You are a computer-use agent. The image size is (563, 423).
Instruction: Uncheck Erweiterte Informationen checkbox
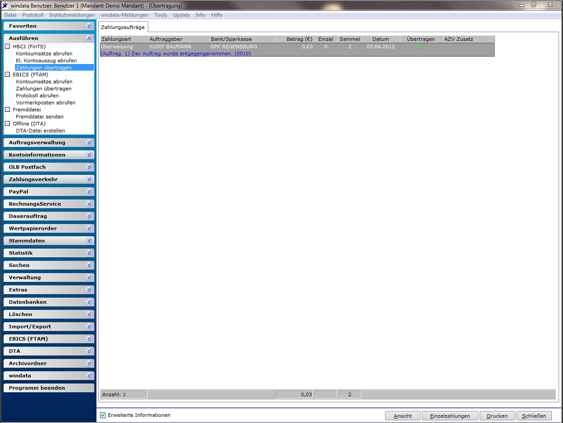(103, 415)
